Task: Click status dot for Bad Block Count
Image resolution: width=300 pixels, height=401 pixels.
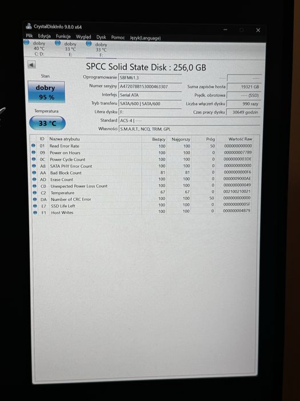Action: point(34,172)
